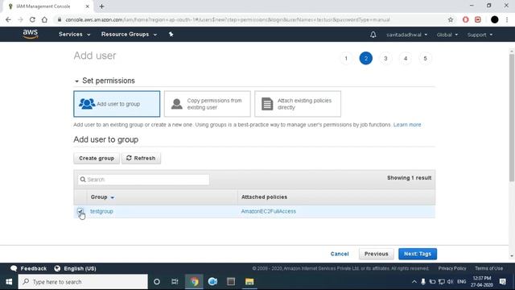Bookmark this page with the star
This screenshot has width=515, height=290.
tap(451, 19)
